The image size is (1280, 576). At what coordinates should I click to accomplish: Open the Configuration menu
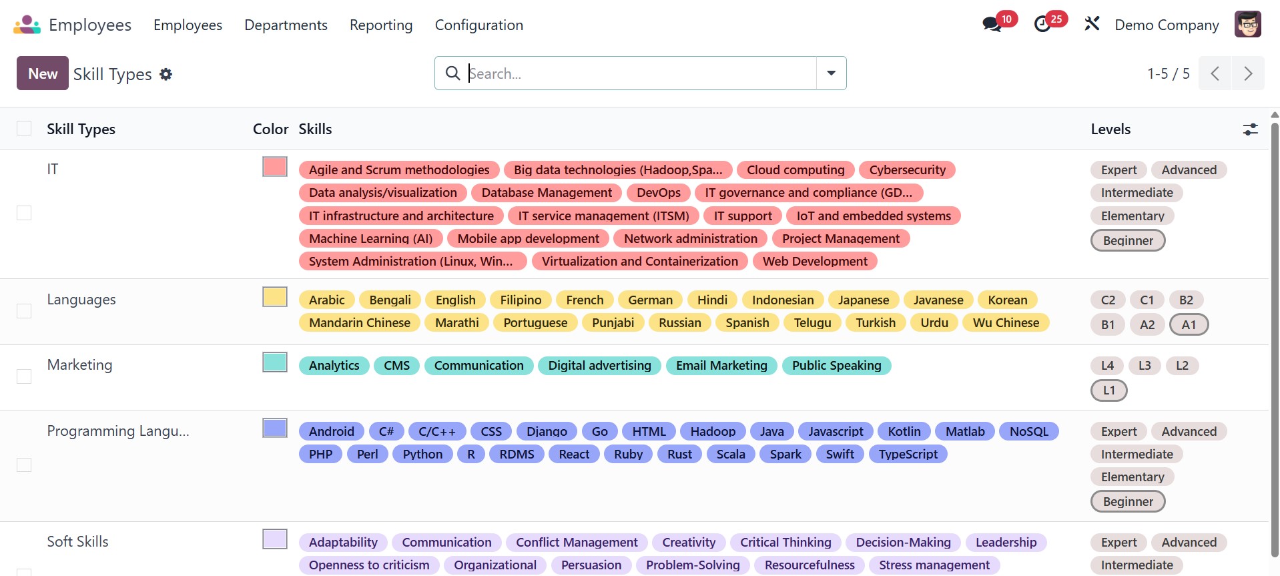[x=478, y=25]
